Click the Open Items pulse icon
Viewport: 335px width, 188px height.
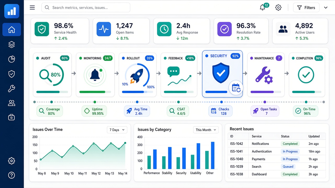coord(104,29)
